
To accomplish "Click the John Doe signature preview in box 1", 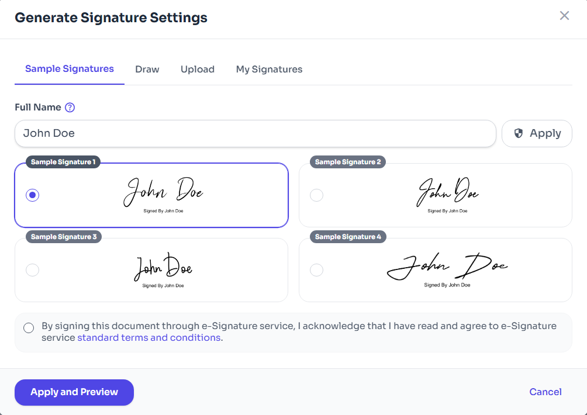I will [164, 192].
